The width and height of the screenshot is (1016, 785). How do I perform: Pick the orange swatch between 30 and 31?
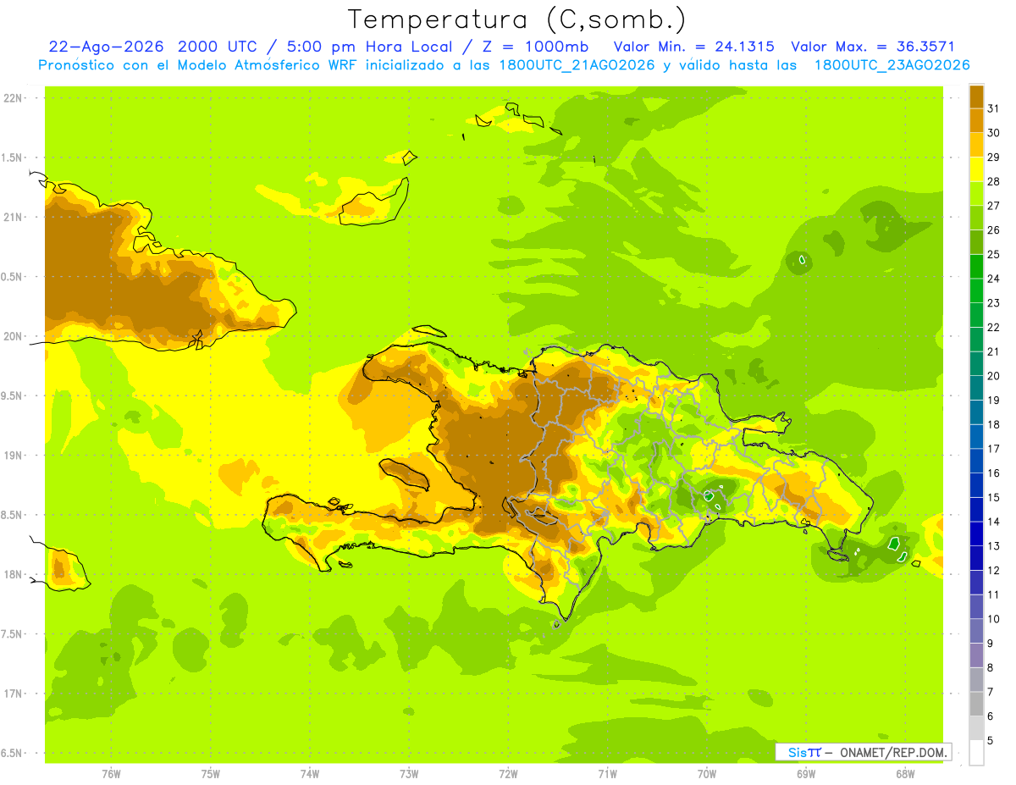[x=976, y=120]
